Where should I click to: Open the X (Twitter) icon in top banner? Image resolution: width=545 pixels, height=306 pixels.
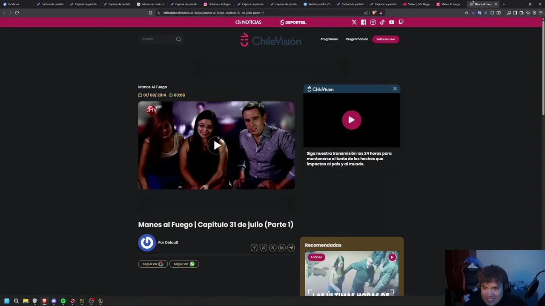[354, 22]
